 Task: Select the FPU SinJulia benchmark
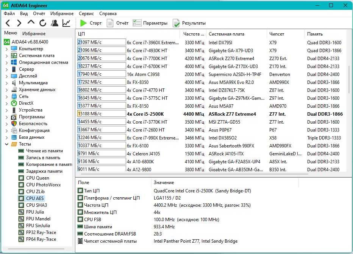coord(38,226)
